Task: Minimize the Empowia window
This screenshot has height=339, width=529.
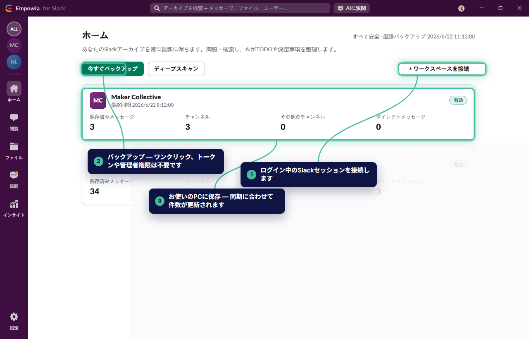Action: click(x=481, y=8)
